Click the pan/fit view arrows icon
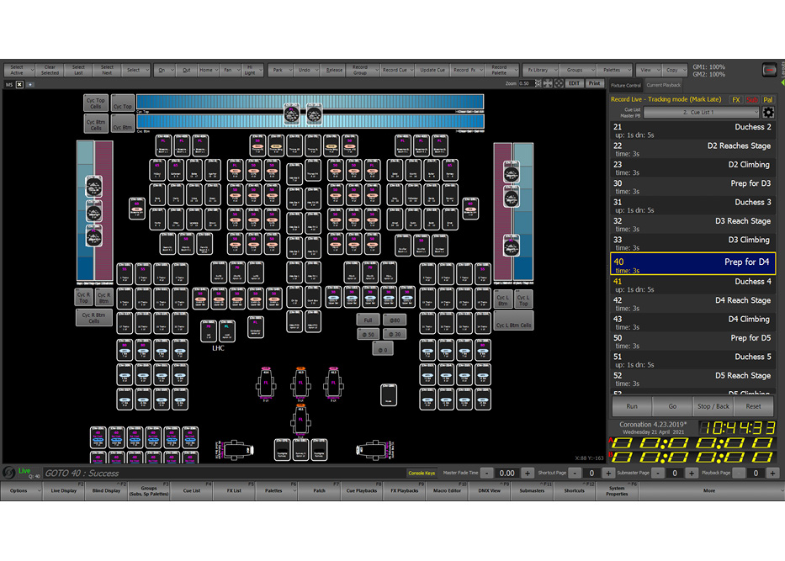Viewport: 785px width, 561px height. tap(548, 84)
